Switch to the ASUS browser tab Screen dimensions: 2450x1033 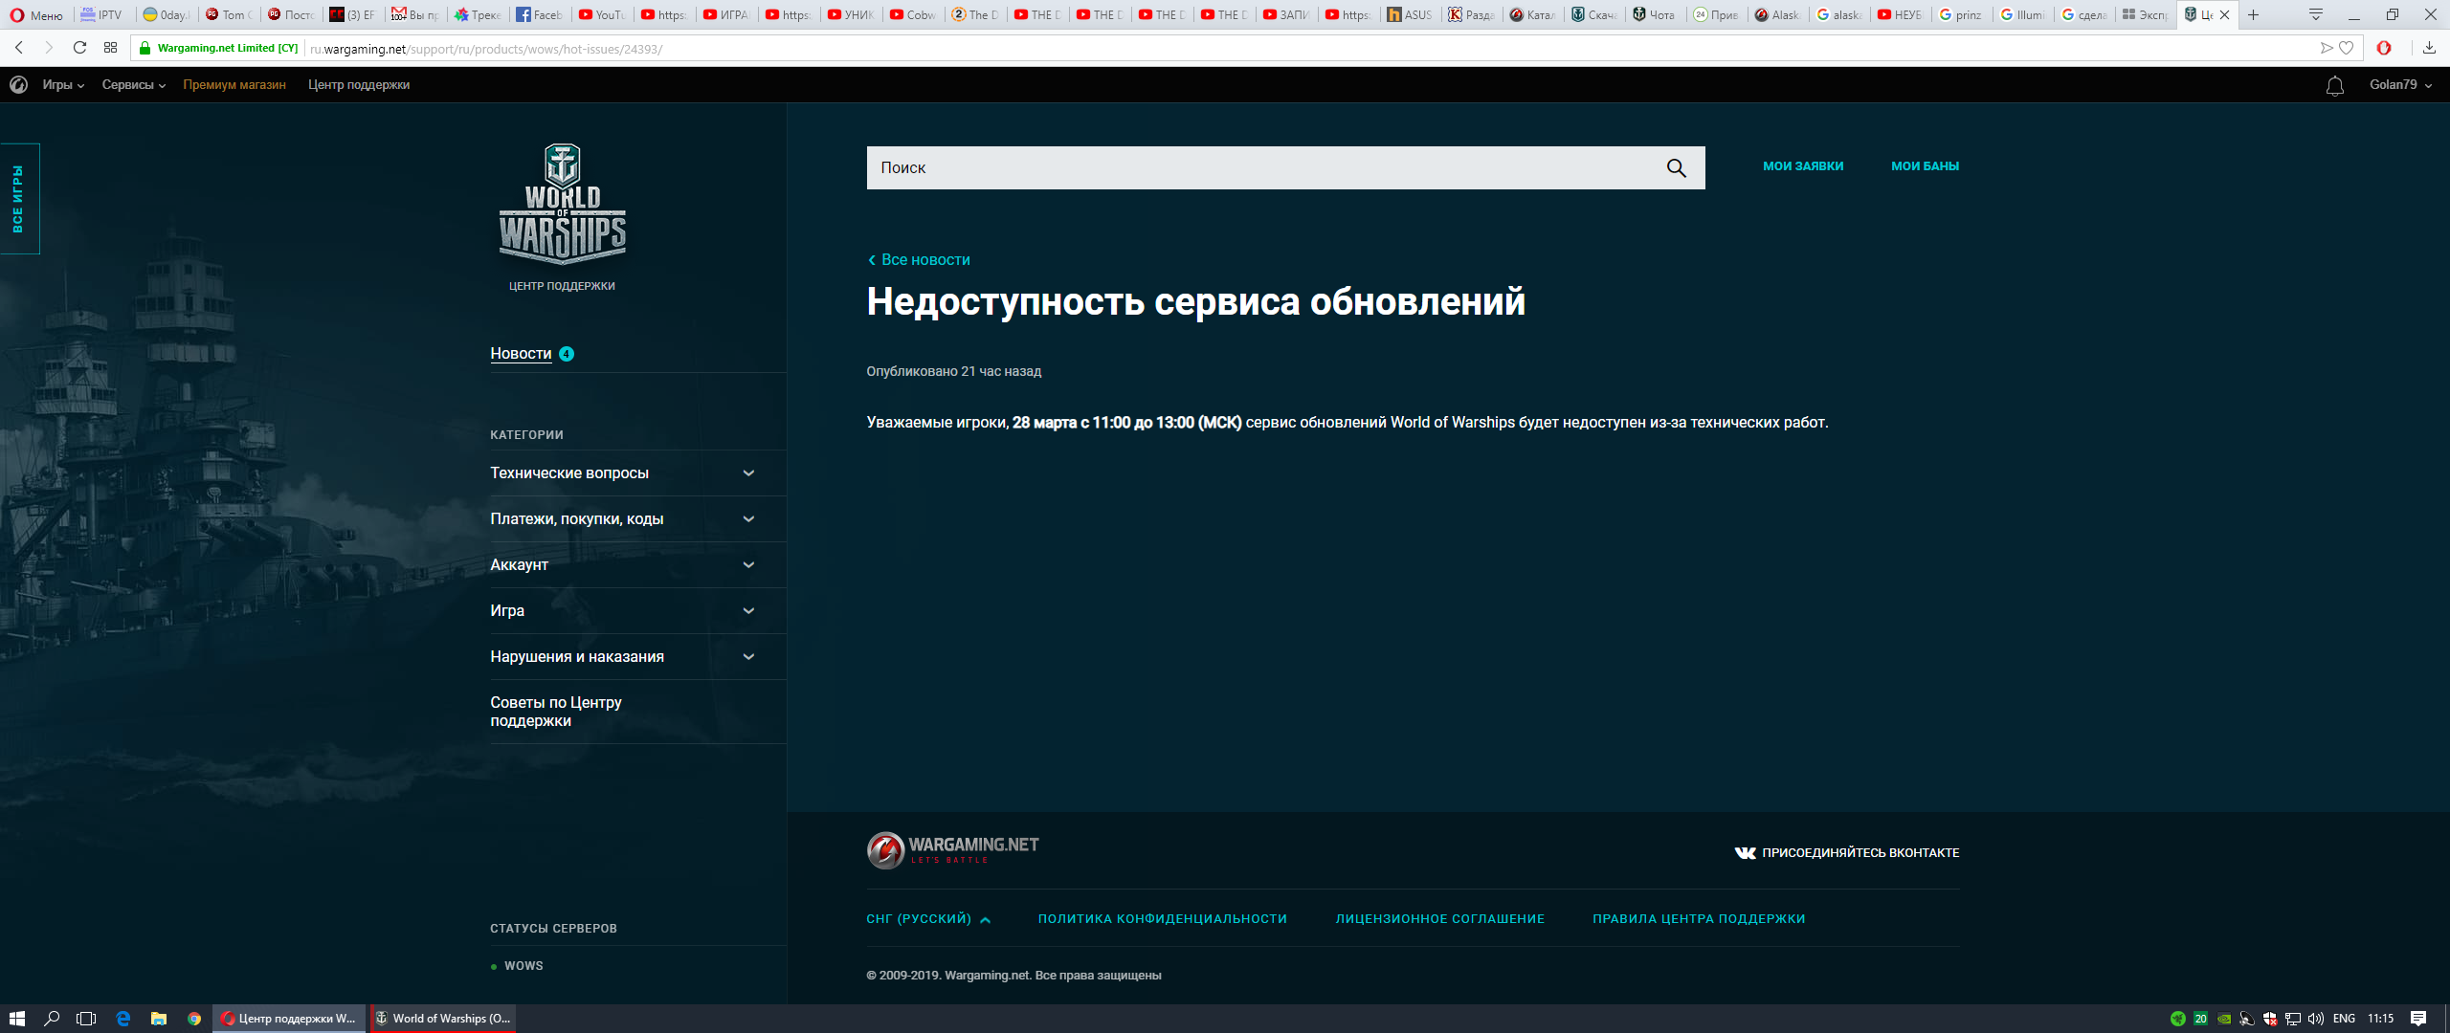tap(1410, 14)
